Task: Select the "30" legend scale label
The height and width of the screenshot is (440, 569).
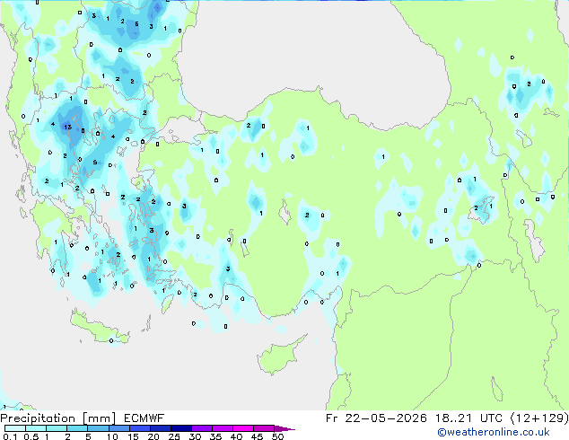Action: click(195, 436)
